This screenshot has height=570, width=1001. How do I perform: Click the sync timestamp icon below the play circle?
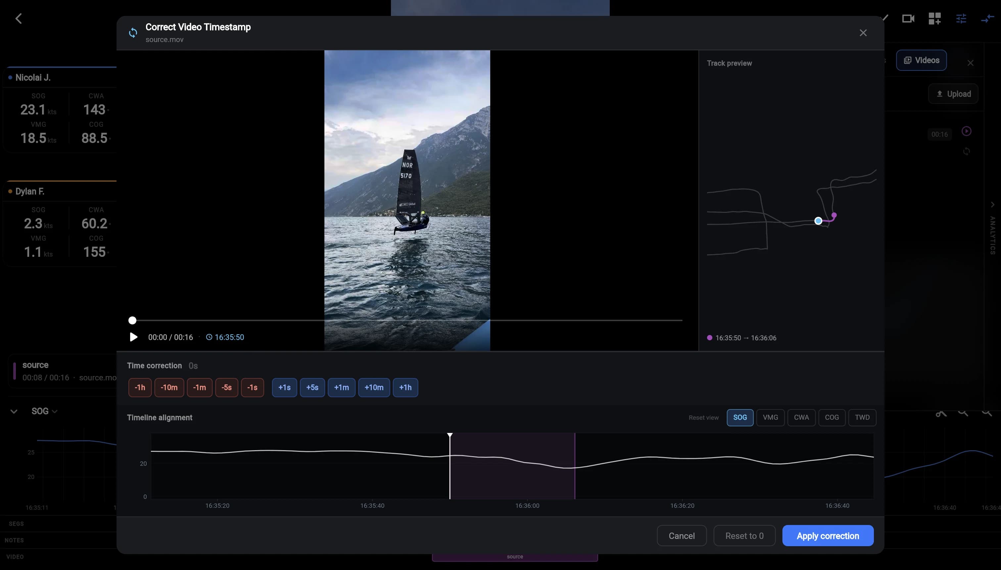click(966, 151)
